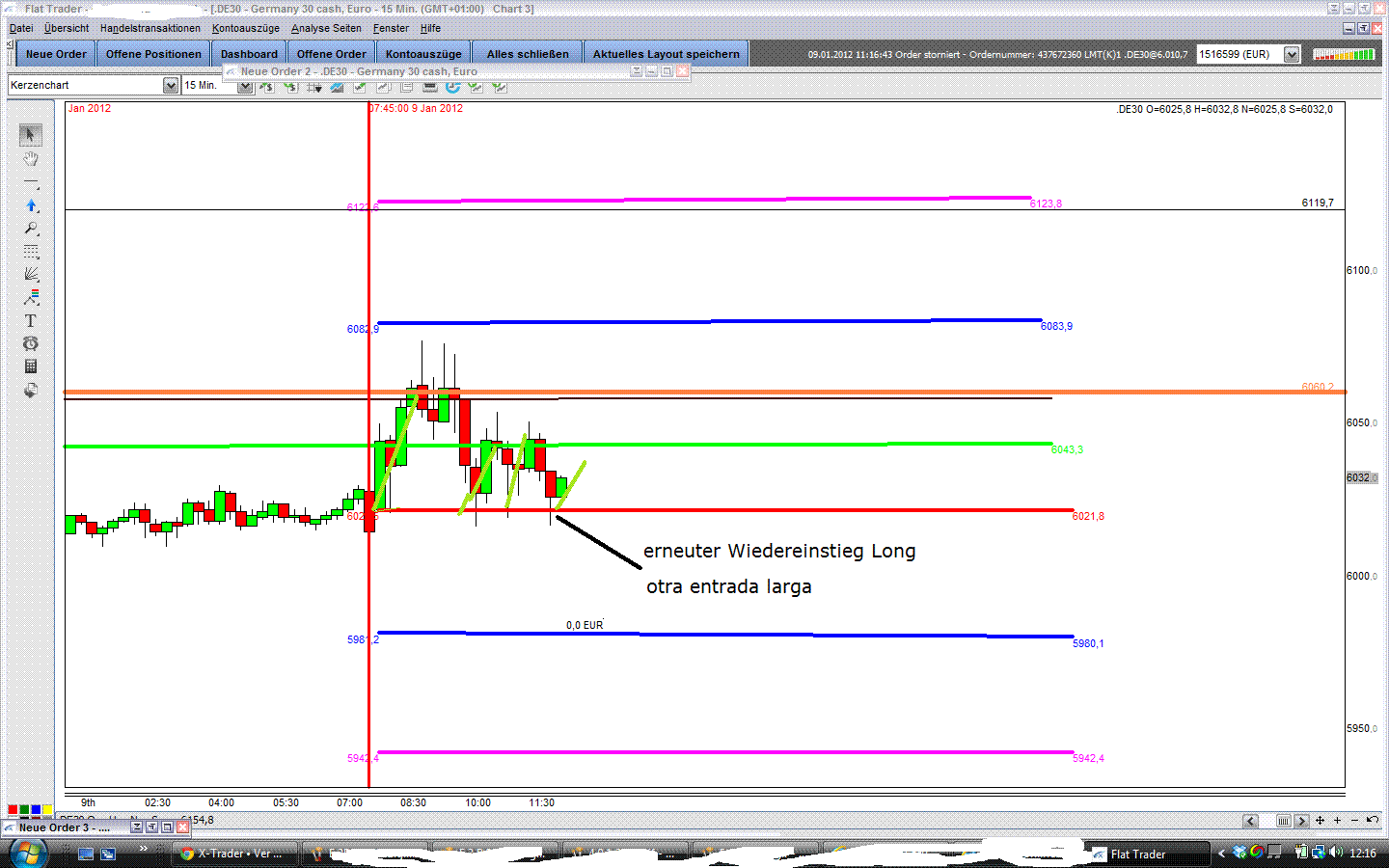Click the taskbar clock showing 12:16

(x=1363, y=854)
